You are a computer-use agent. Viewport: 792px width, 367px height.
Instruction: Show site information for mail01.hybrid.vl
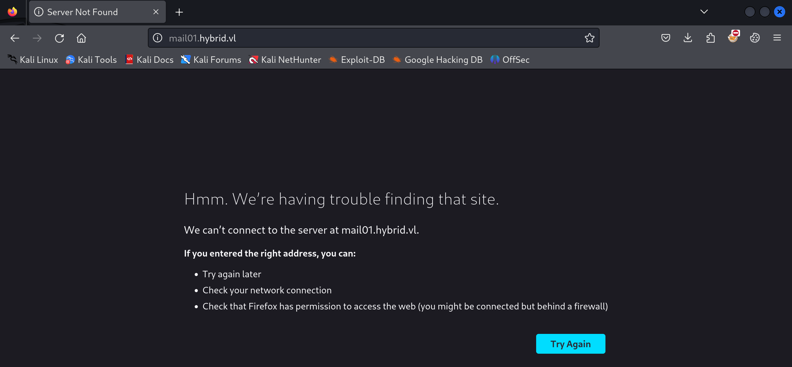[158, 38]
